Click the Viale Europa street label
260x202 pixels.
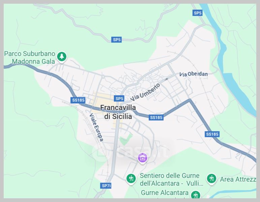click(96, 127)
